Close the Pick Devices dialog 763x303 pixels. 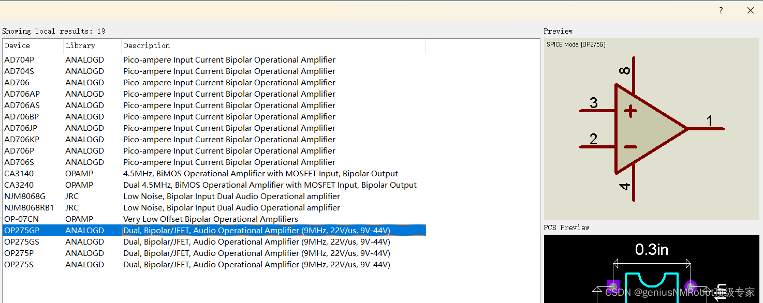(x=751, y=10)
